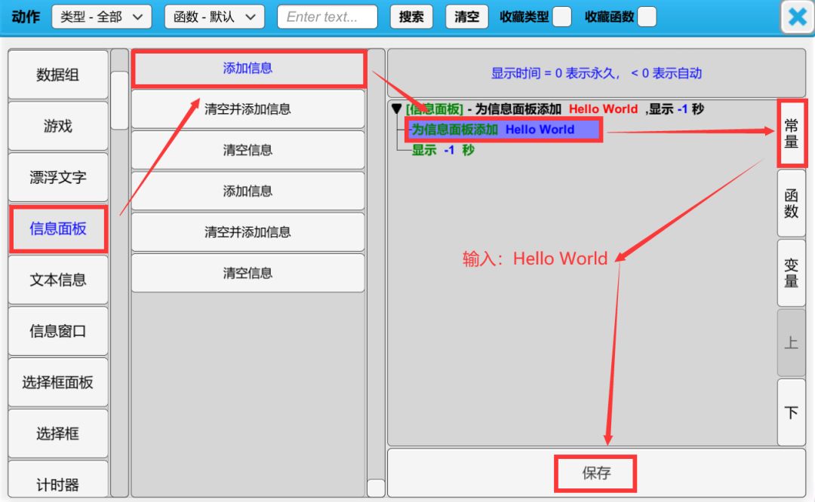The image size is (815, 502).
Task: Save the action with 保存
Action: [595, 473]
